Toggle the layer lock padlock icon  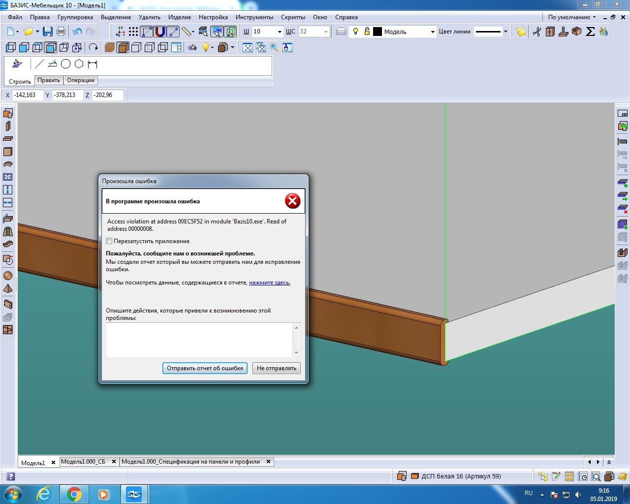(367, 31)
